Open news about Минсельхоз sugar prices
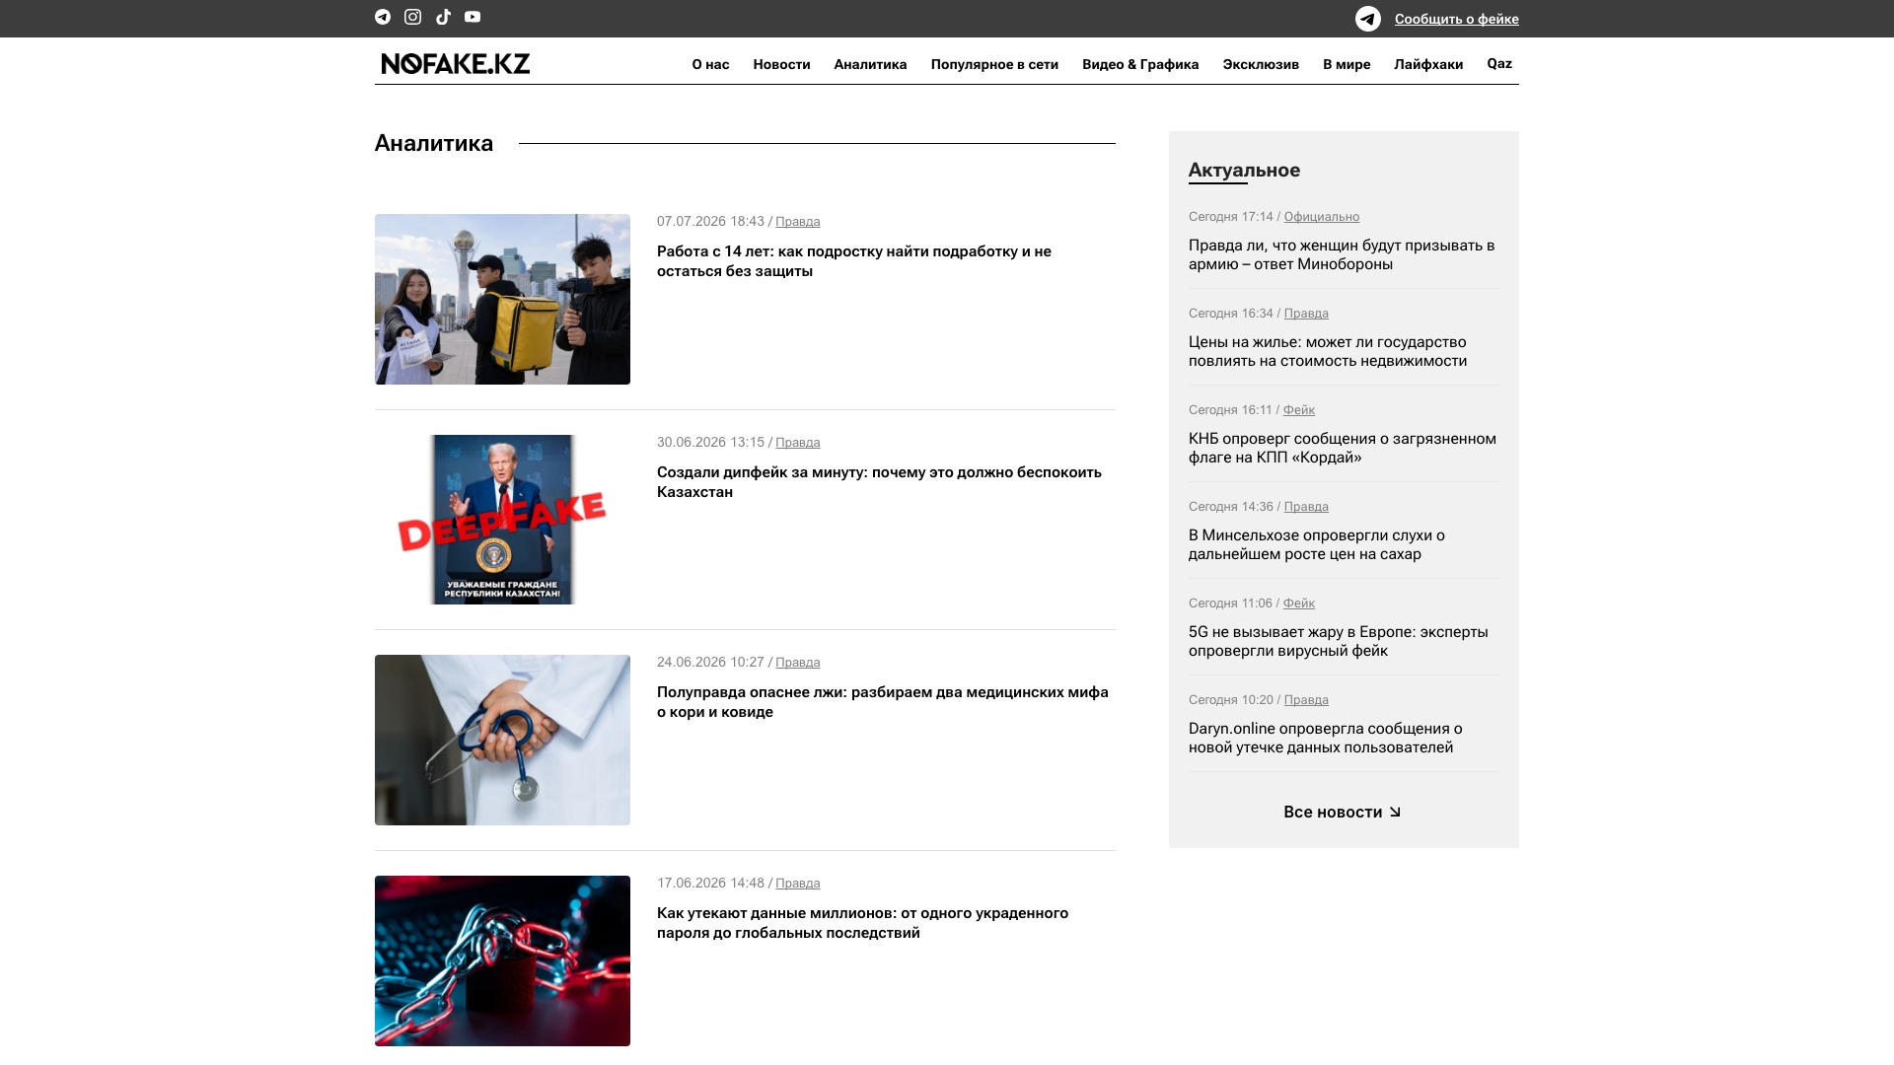 click(x=1317, y=544)
